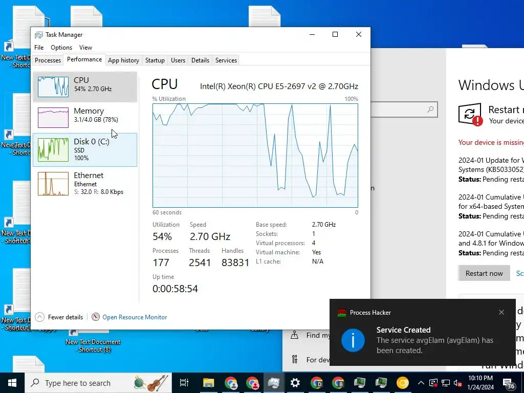
Task: Click the CPU utilization chart
Action: click(255, 156)
